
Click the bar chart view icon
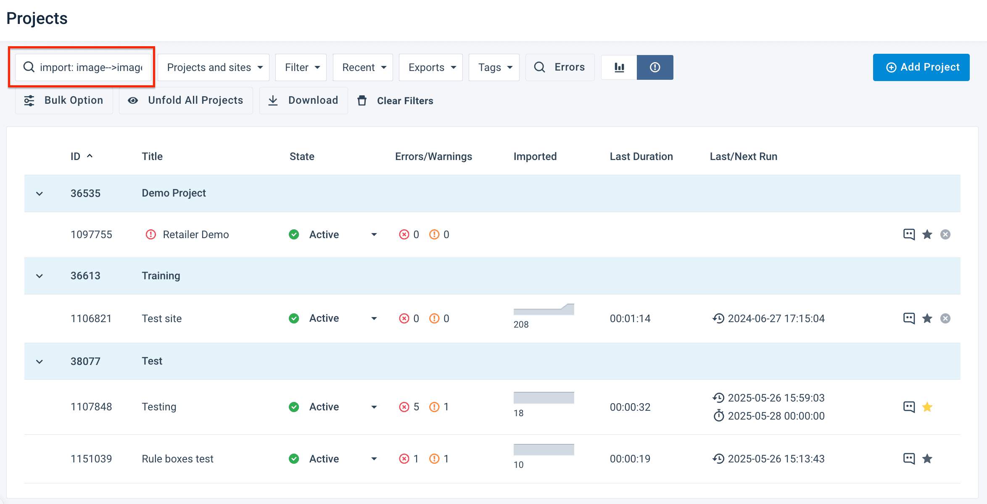(x=619, y=67)
